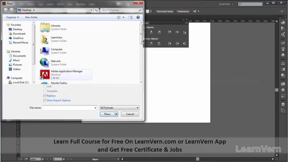
Task: Open the Gradient panel icon
Action: pos(283,69)
